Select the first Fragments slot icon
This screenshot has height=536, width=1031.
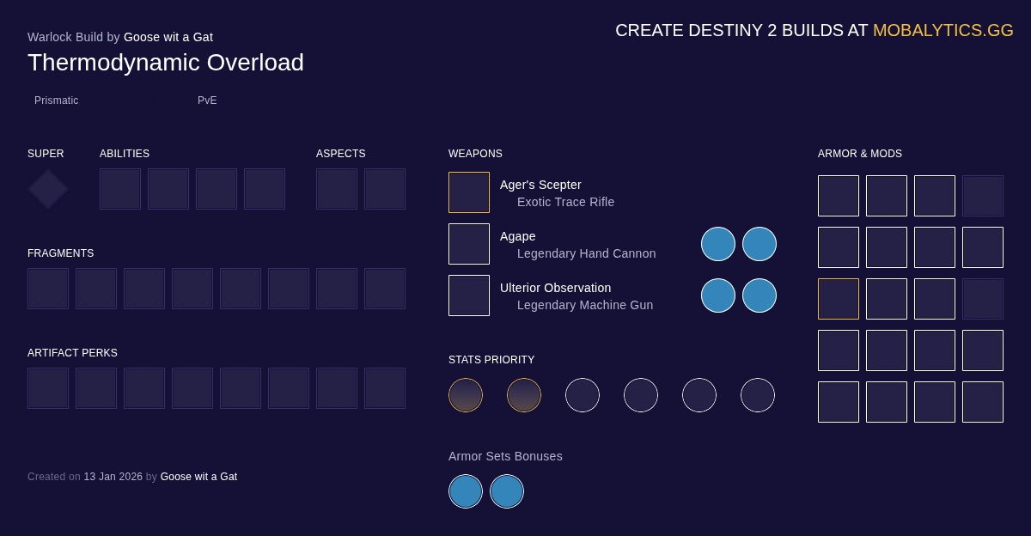click(x=48, y=289)
